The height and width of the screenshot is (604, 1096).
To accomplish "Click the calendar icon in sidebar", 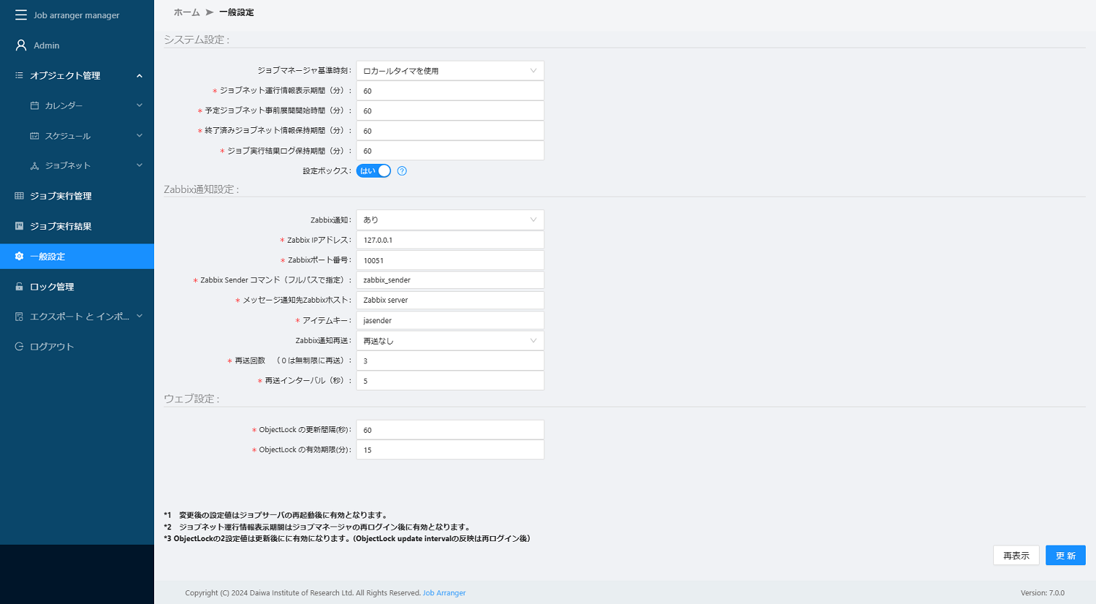I will 34,105.
